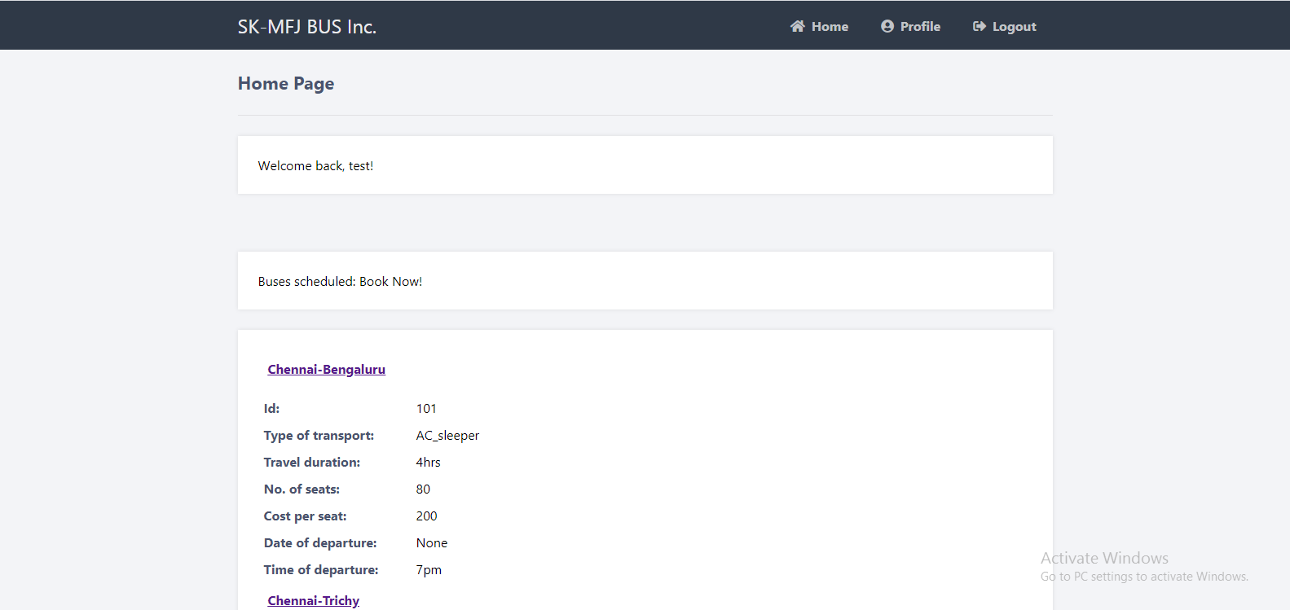Viewport: 1290px width, 610px height.
Task: Click the 'No. of seats:' label
Action: point(302,489)
